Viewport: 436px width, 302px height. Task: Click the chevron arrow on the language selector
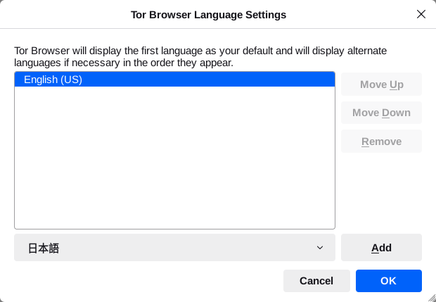(x=320, y=248)
